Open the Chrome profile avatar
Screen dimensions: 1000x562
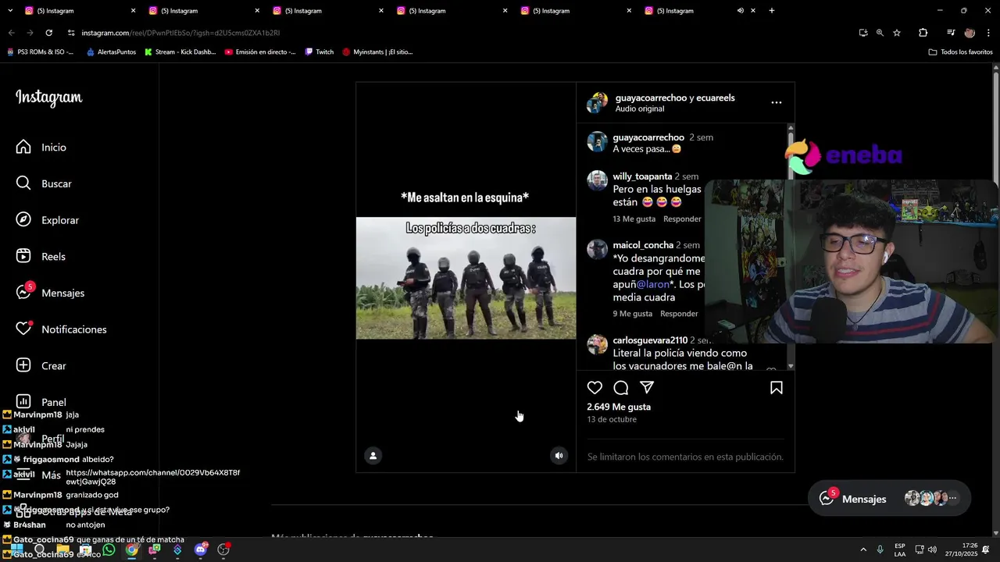pos(970,33)
